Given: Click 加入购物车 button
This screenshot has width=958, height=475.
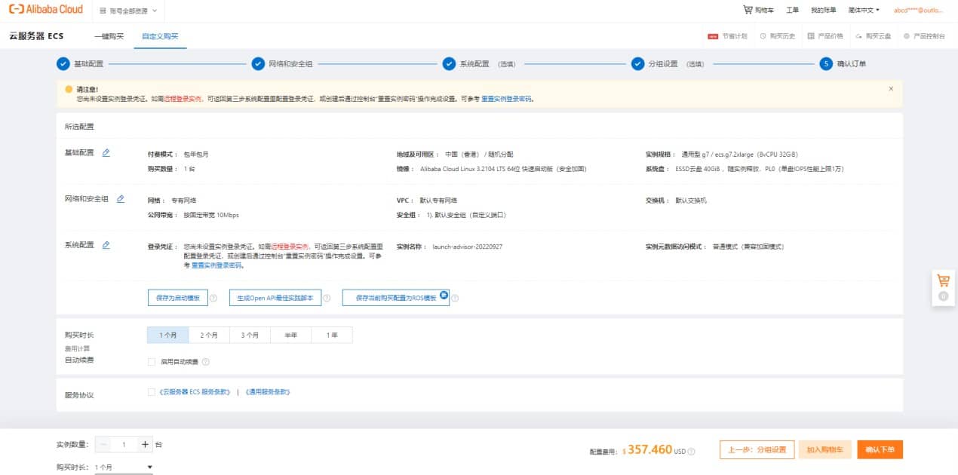Looking at the screenshot, I should (x=825, y=449).
